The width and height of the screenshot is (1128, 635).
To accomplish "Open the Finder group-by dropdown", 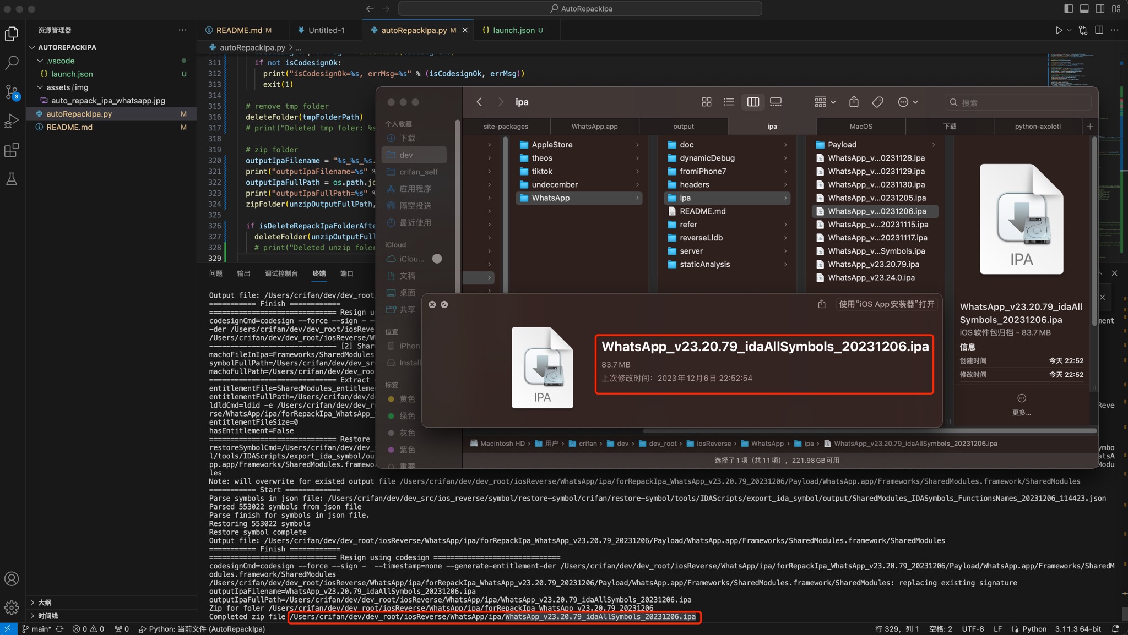I will click(x=825, y=102).
